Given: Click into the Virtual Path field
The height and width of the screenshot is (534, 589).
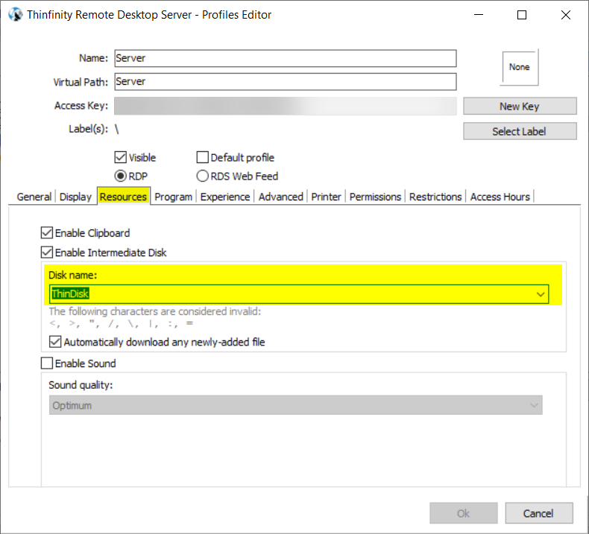Looking at the screenshot, I should (x=286, y=81).
